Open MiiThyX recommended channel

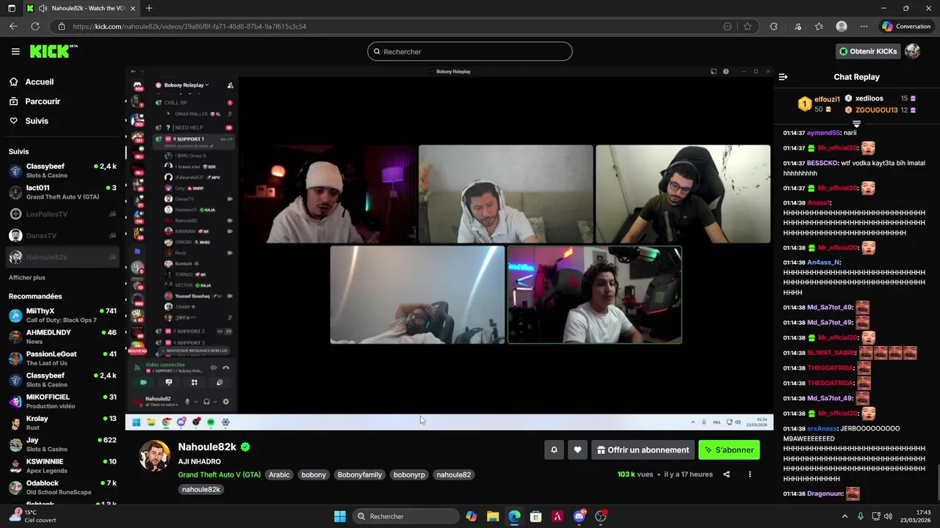click(x=62, y=315)
